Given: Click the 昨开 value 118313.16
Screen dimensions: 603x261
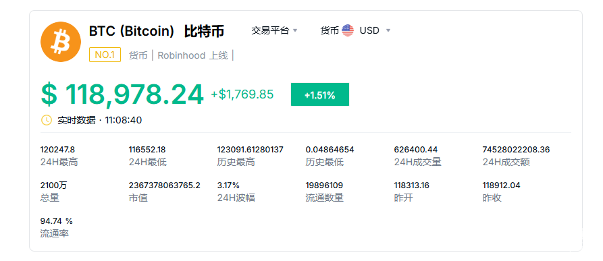Looking at the screenshot, I should [411, 185].
